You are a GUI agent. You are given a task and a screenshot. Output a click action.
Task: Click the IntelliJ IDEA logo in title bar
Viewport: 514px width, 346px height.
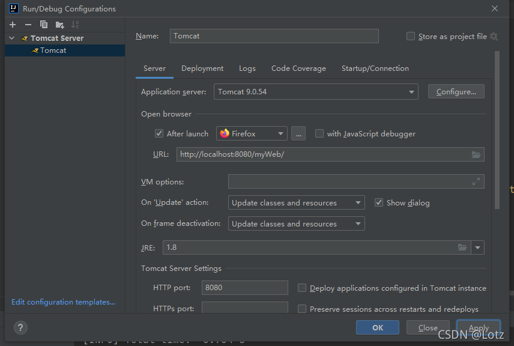coord(14,8)
